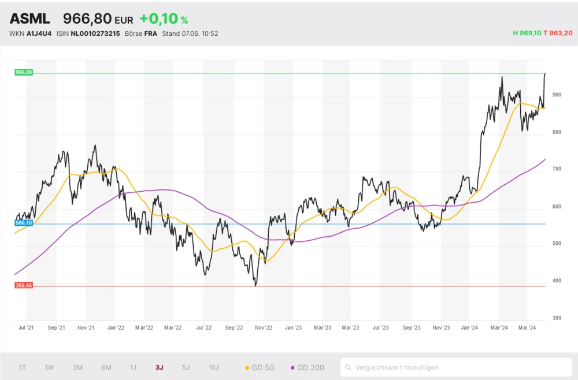
Task: Open the 5J chart period
Action: [x=186, y=367]
